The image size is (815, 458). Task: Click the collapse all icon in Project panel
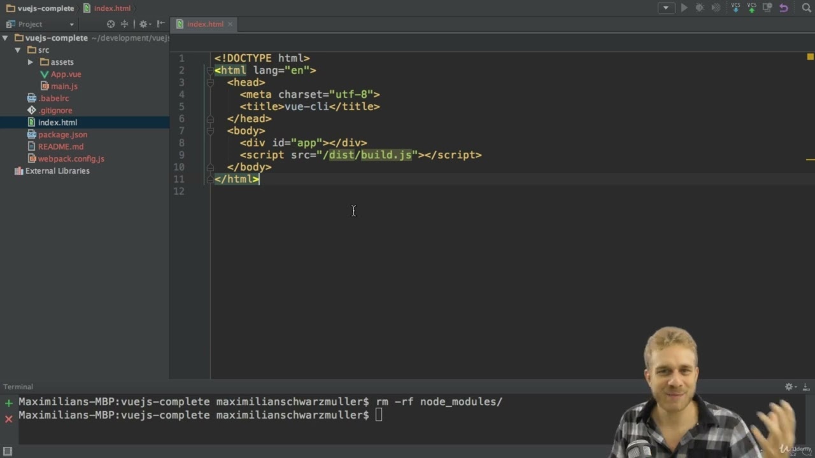pos(125,24)
